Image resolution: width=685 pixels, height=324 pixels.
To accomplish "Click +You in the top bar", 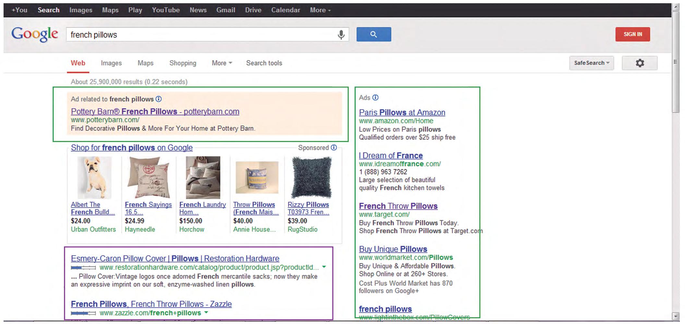I will [x=19, y=10].
